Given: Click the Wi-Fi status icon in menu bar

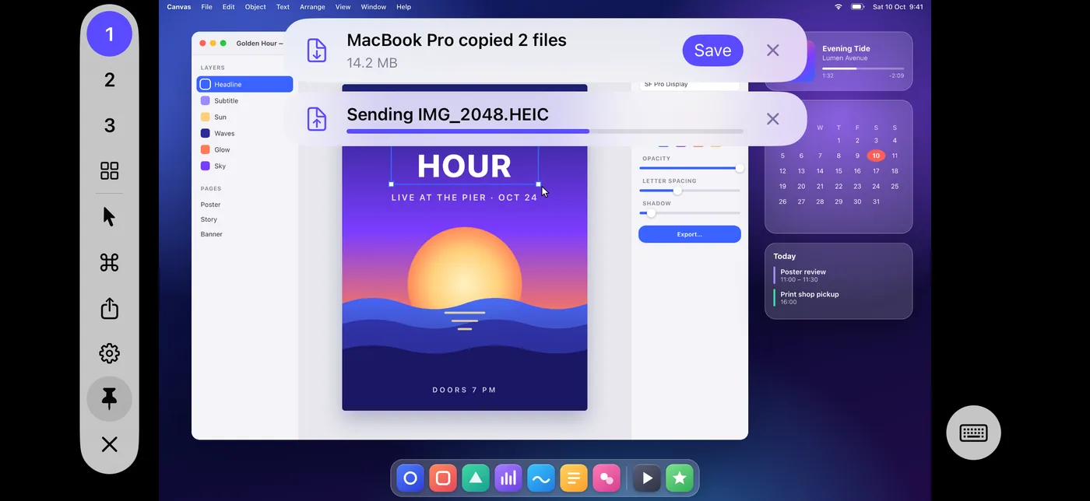Looking at the screenshot, I should click(839, 7).
